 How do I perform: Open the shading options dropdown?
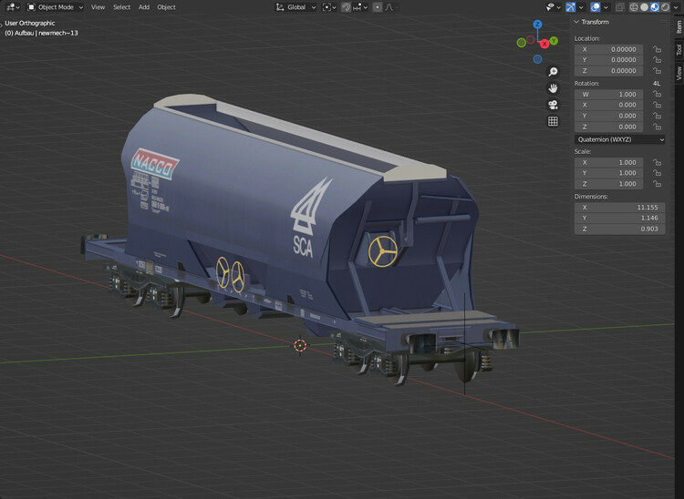pyautogui.click(x=676, y=7)
